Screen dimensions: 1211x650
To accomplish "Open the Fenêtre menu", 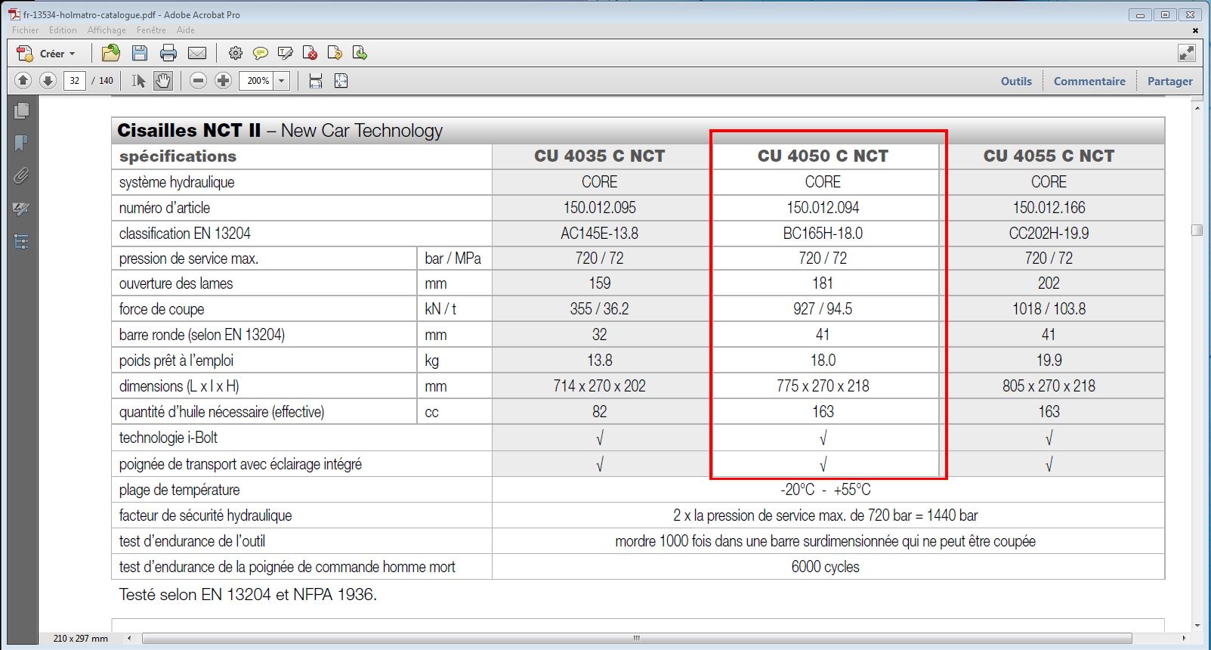I will pos(151,30).
